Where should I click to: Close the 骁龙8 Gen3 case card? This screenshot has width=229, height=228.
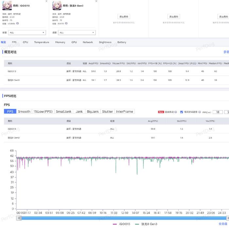pyautogui.click(x=96, y=1)
